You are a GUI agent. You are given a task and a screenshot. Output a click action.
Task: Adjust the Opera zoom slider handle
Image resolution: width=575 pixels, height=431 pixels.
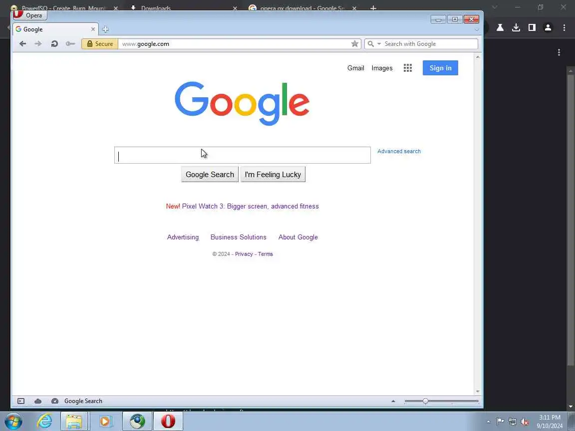click(425, 401)
